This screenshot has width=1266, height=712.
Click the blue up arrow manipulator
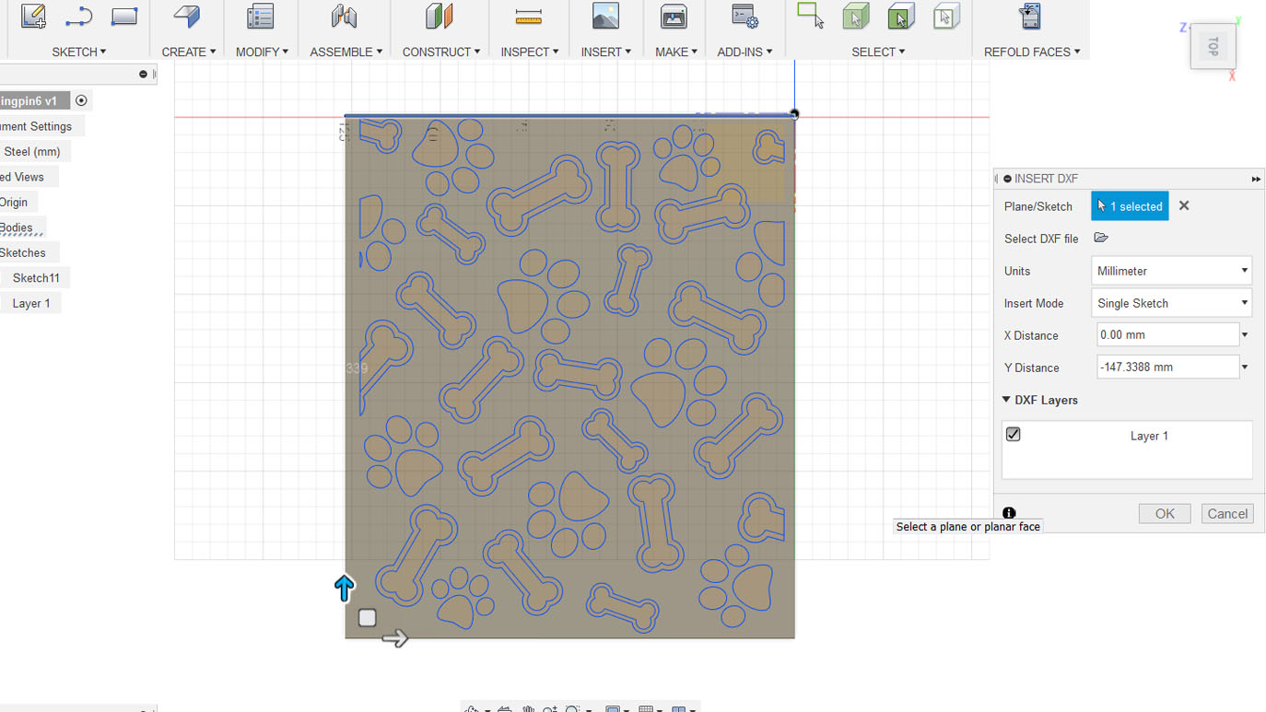(x=344, y=588)
